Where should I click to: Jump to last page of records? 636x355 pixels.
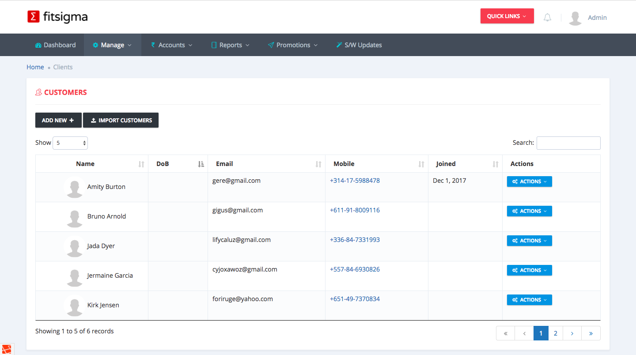pos(591,333)
